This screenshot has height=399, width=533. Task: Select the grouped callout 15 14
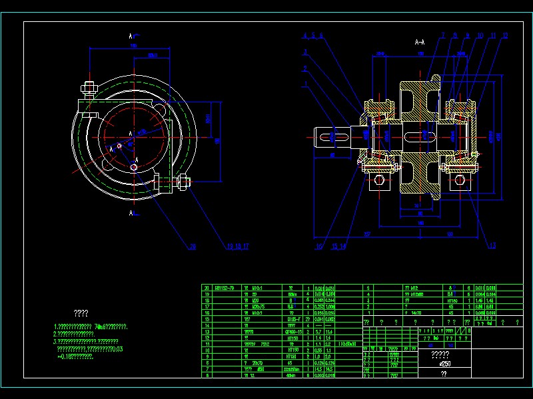click(x=339, y=246)
